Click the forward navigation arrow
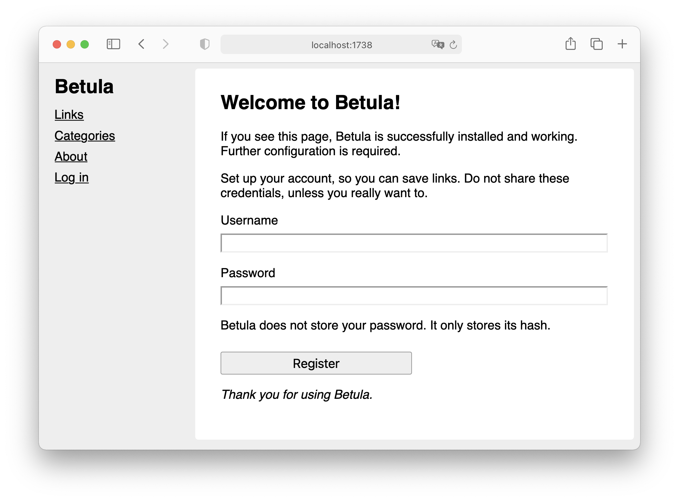 coord(166,44)
